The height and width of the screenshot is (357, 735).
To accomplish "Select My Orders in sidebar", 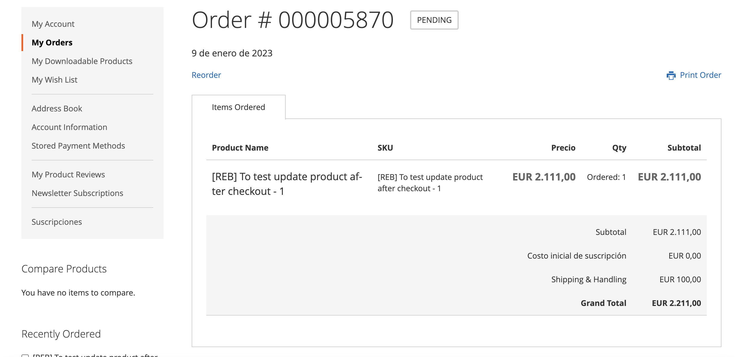I will (x=52, y=43).
